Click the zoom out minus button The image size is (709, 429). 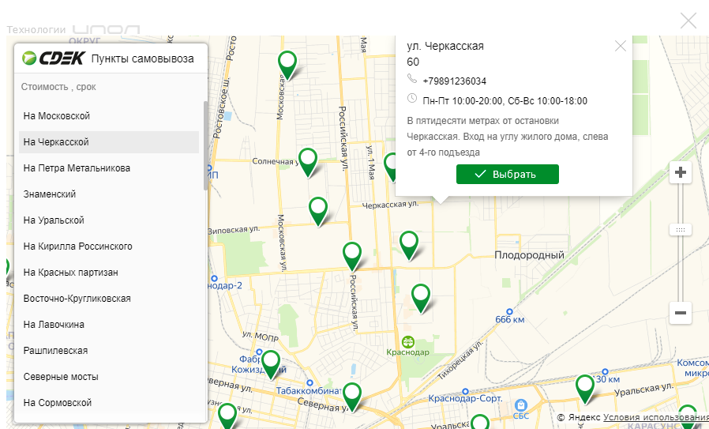click(x=680, y=313)
